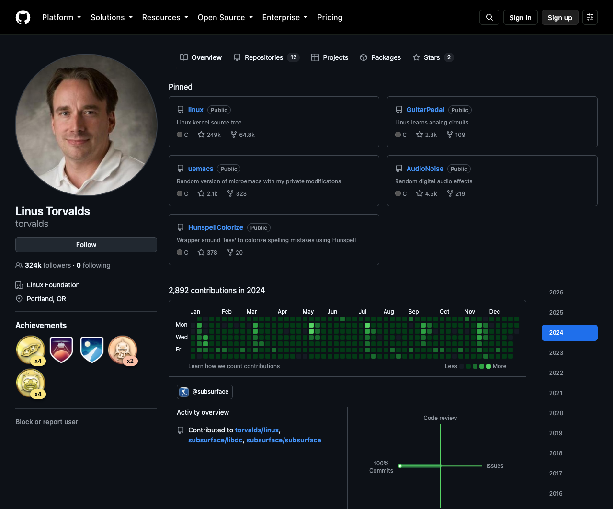Click Learn how we count contributions
613x509 pixels.
pos(234,366)
